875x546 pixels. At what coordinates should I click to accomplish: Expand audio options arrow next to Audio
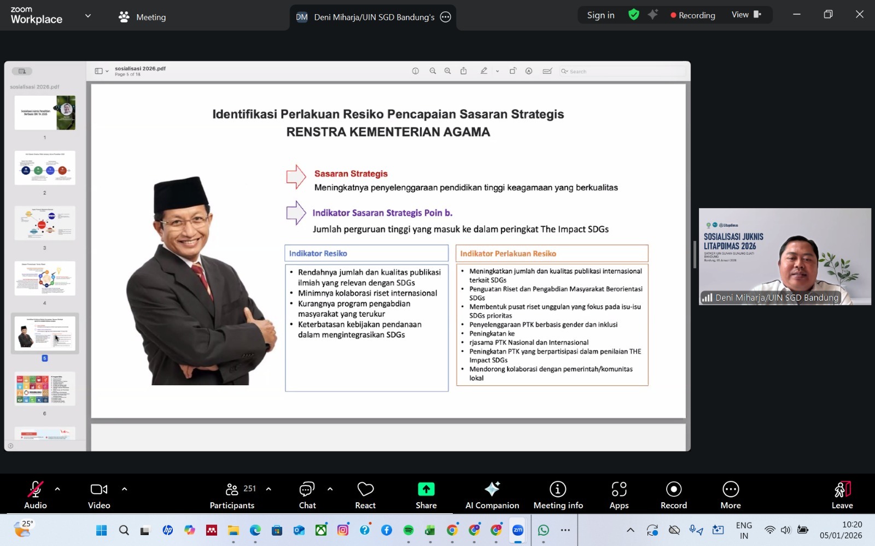(x=57, y=489)
